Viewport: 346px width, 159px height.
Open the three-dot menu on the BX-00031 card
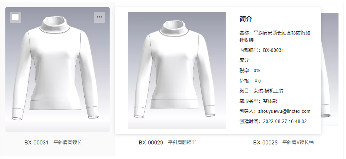tap(100, 17)
